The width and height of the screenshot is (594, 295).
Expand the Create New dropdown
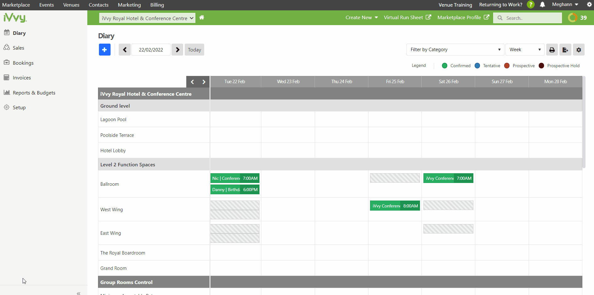pos(362,18)
